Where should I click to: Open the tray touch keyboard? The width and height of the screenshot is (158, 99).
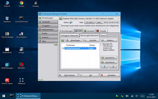coord(142,96)
